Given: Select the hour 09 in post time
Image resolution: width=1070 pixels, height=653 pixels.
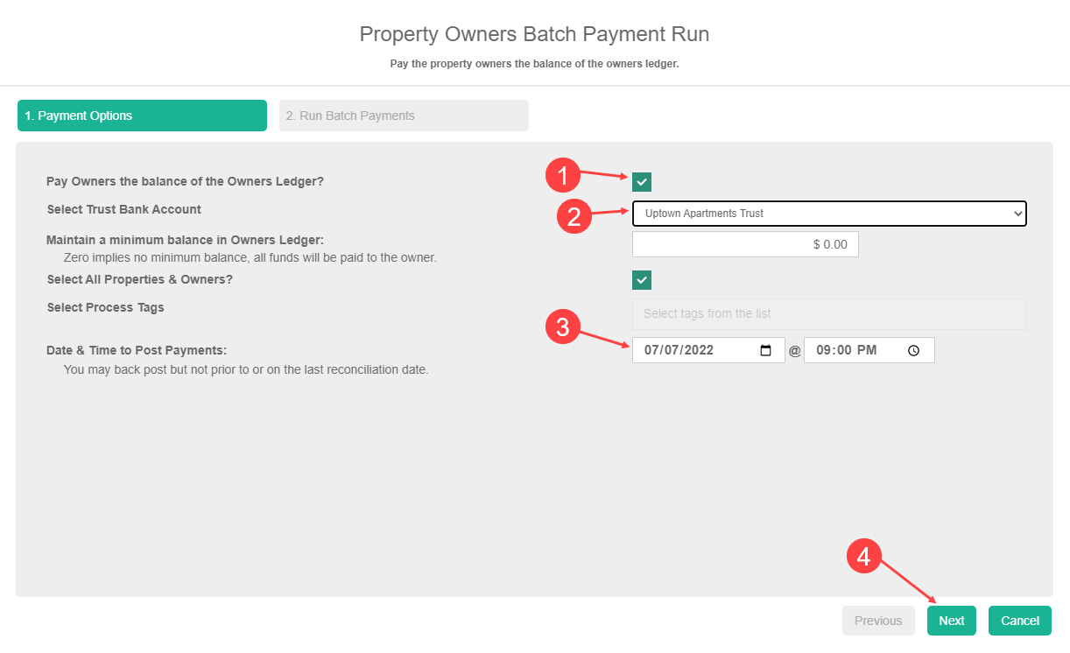Looking at the screenshot, I should (x=823, y=350).
